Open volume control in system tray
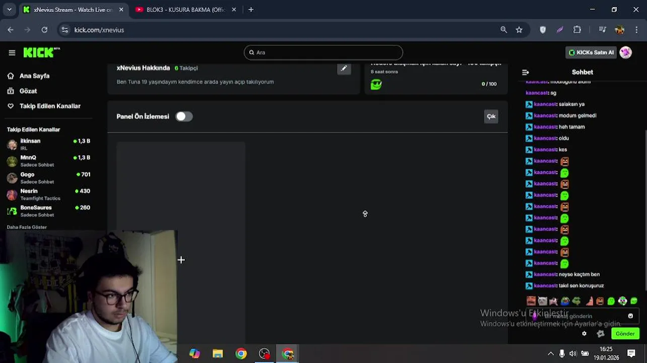Viewport: 647px width, 363px height. [x=573, y=353]
